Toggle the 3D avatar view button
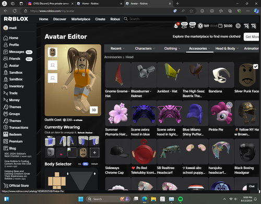The height and width of the screenshot is (204, 261). tap(94, 110)
